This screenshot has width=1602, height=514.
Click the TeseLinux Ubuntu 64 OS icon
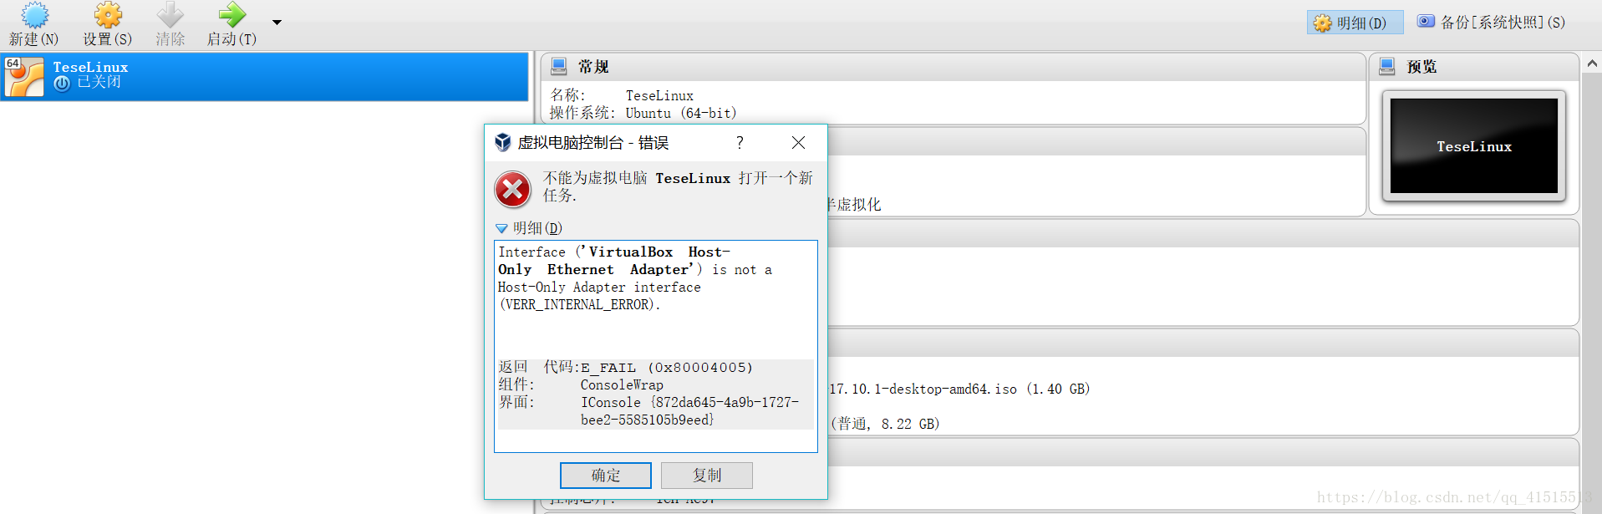click(24, 77)
